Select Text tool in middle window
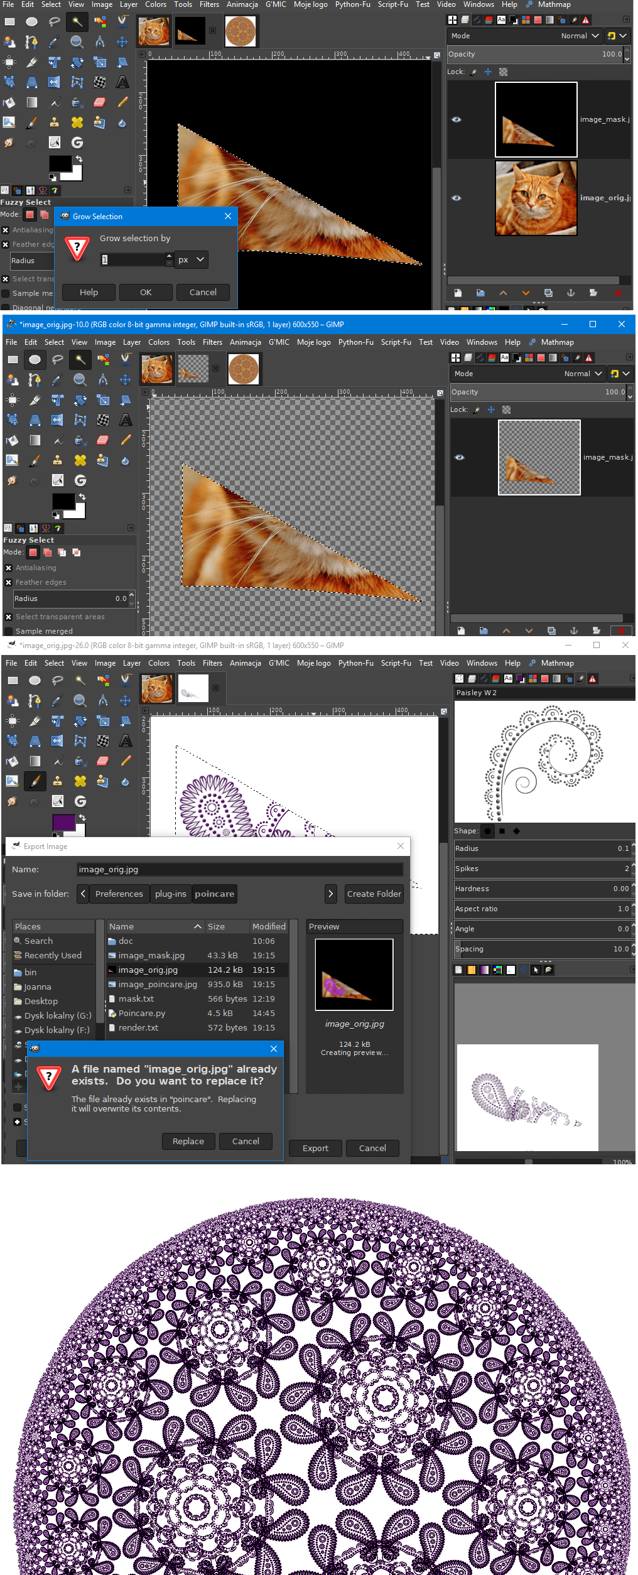 (125, 420)
